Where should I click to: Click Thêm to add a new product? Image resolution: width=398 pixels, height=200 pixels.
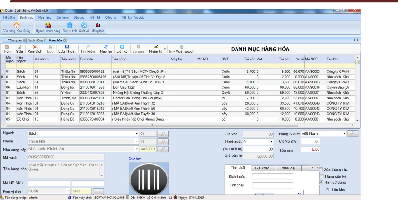[x=7, y=48]
